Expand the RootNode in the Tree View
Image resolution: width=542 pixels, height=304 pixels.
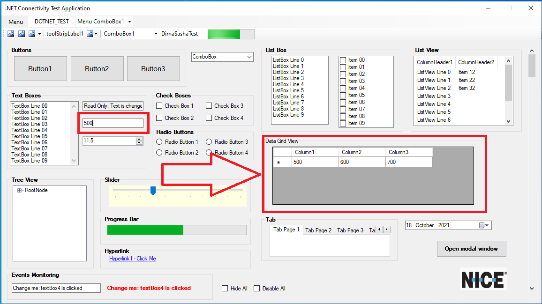pos(20,190)
